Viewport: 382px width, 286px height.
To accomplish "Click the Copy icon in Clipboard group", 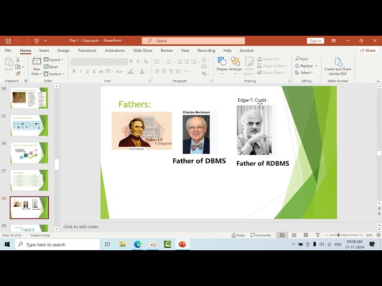I will pos(18,66).
